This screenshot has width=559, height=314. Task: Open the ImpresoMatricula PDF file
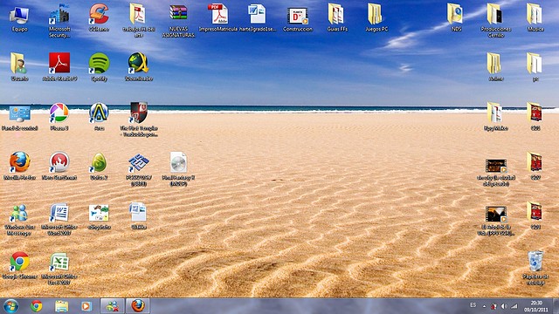[x=217, y=14]
